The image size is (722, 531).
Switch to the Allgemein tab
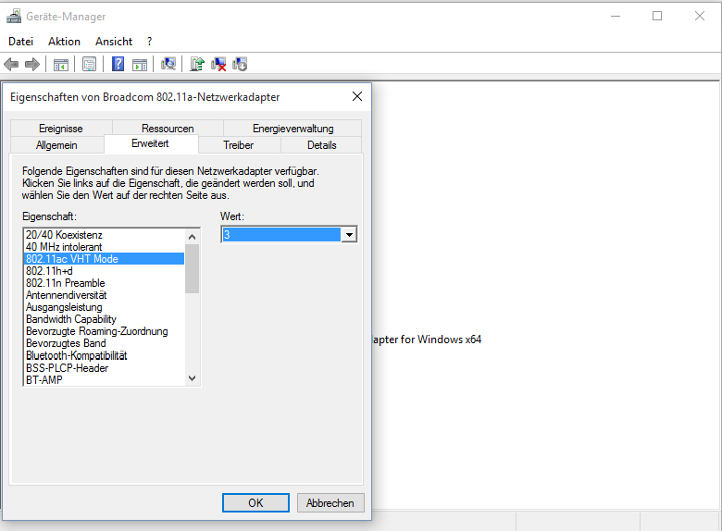[56, 145]
